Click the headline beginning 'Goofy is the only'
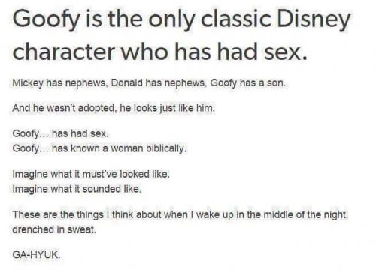376x273 pixels. coord(181,20)
